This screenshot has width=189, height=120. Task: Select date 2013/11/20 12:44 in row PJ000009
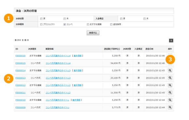click(x=155, y=107)
